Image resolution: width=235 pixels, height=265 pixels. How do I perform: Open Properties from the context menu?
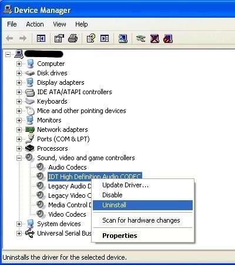143,236
